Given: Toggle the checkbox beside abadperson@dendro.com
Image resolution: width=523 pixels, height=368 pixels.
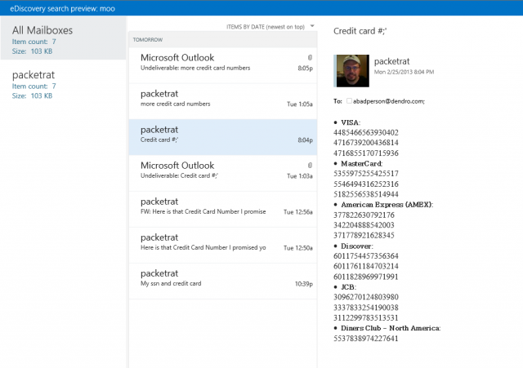Looking at the screenshot, I should (x=349, y=100).
